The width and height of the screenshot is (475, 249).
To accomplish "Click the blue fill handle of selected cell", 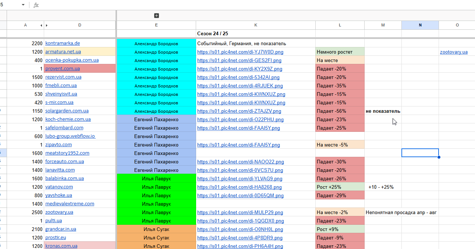I will 439,157.
